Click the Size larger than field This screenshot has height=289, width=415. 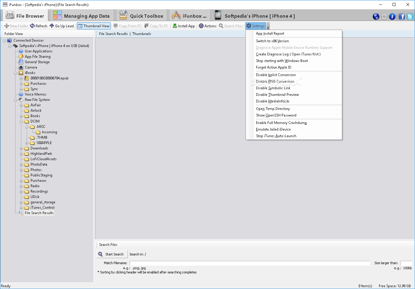406,263
